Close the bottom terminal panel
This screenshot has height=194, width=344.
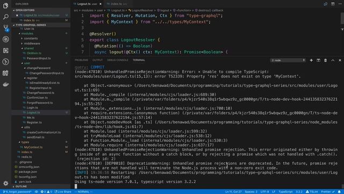tap(340, 60)
